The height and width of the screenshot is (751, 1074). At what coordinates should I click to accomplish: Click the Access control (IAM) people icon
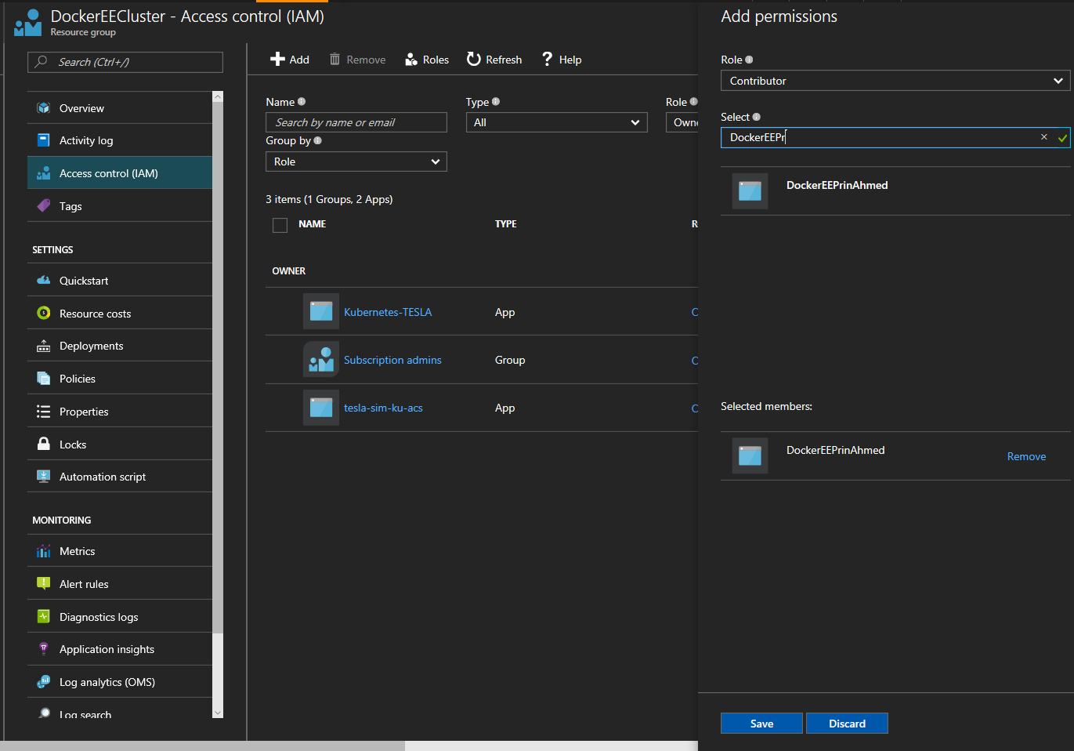coord(44,173)
